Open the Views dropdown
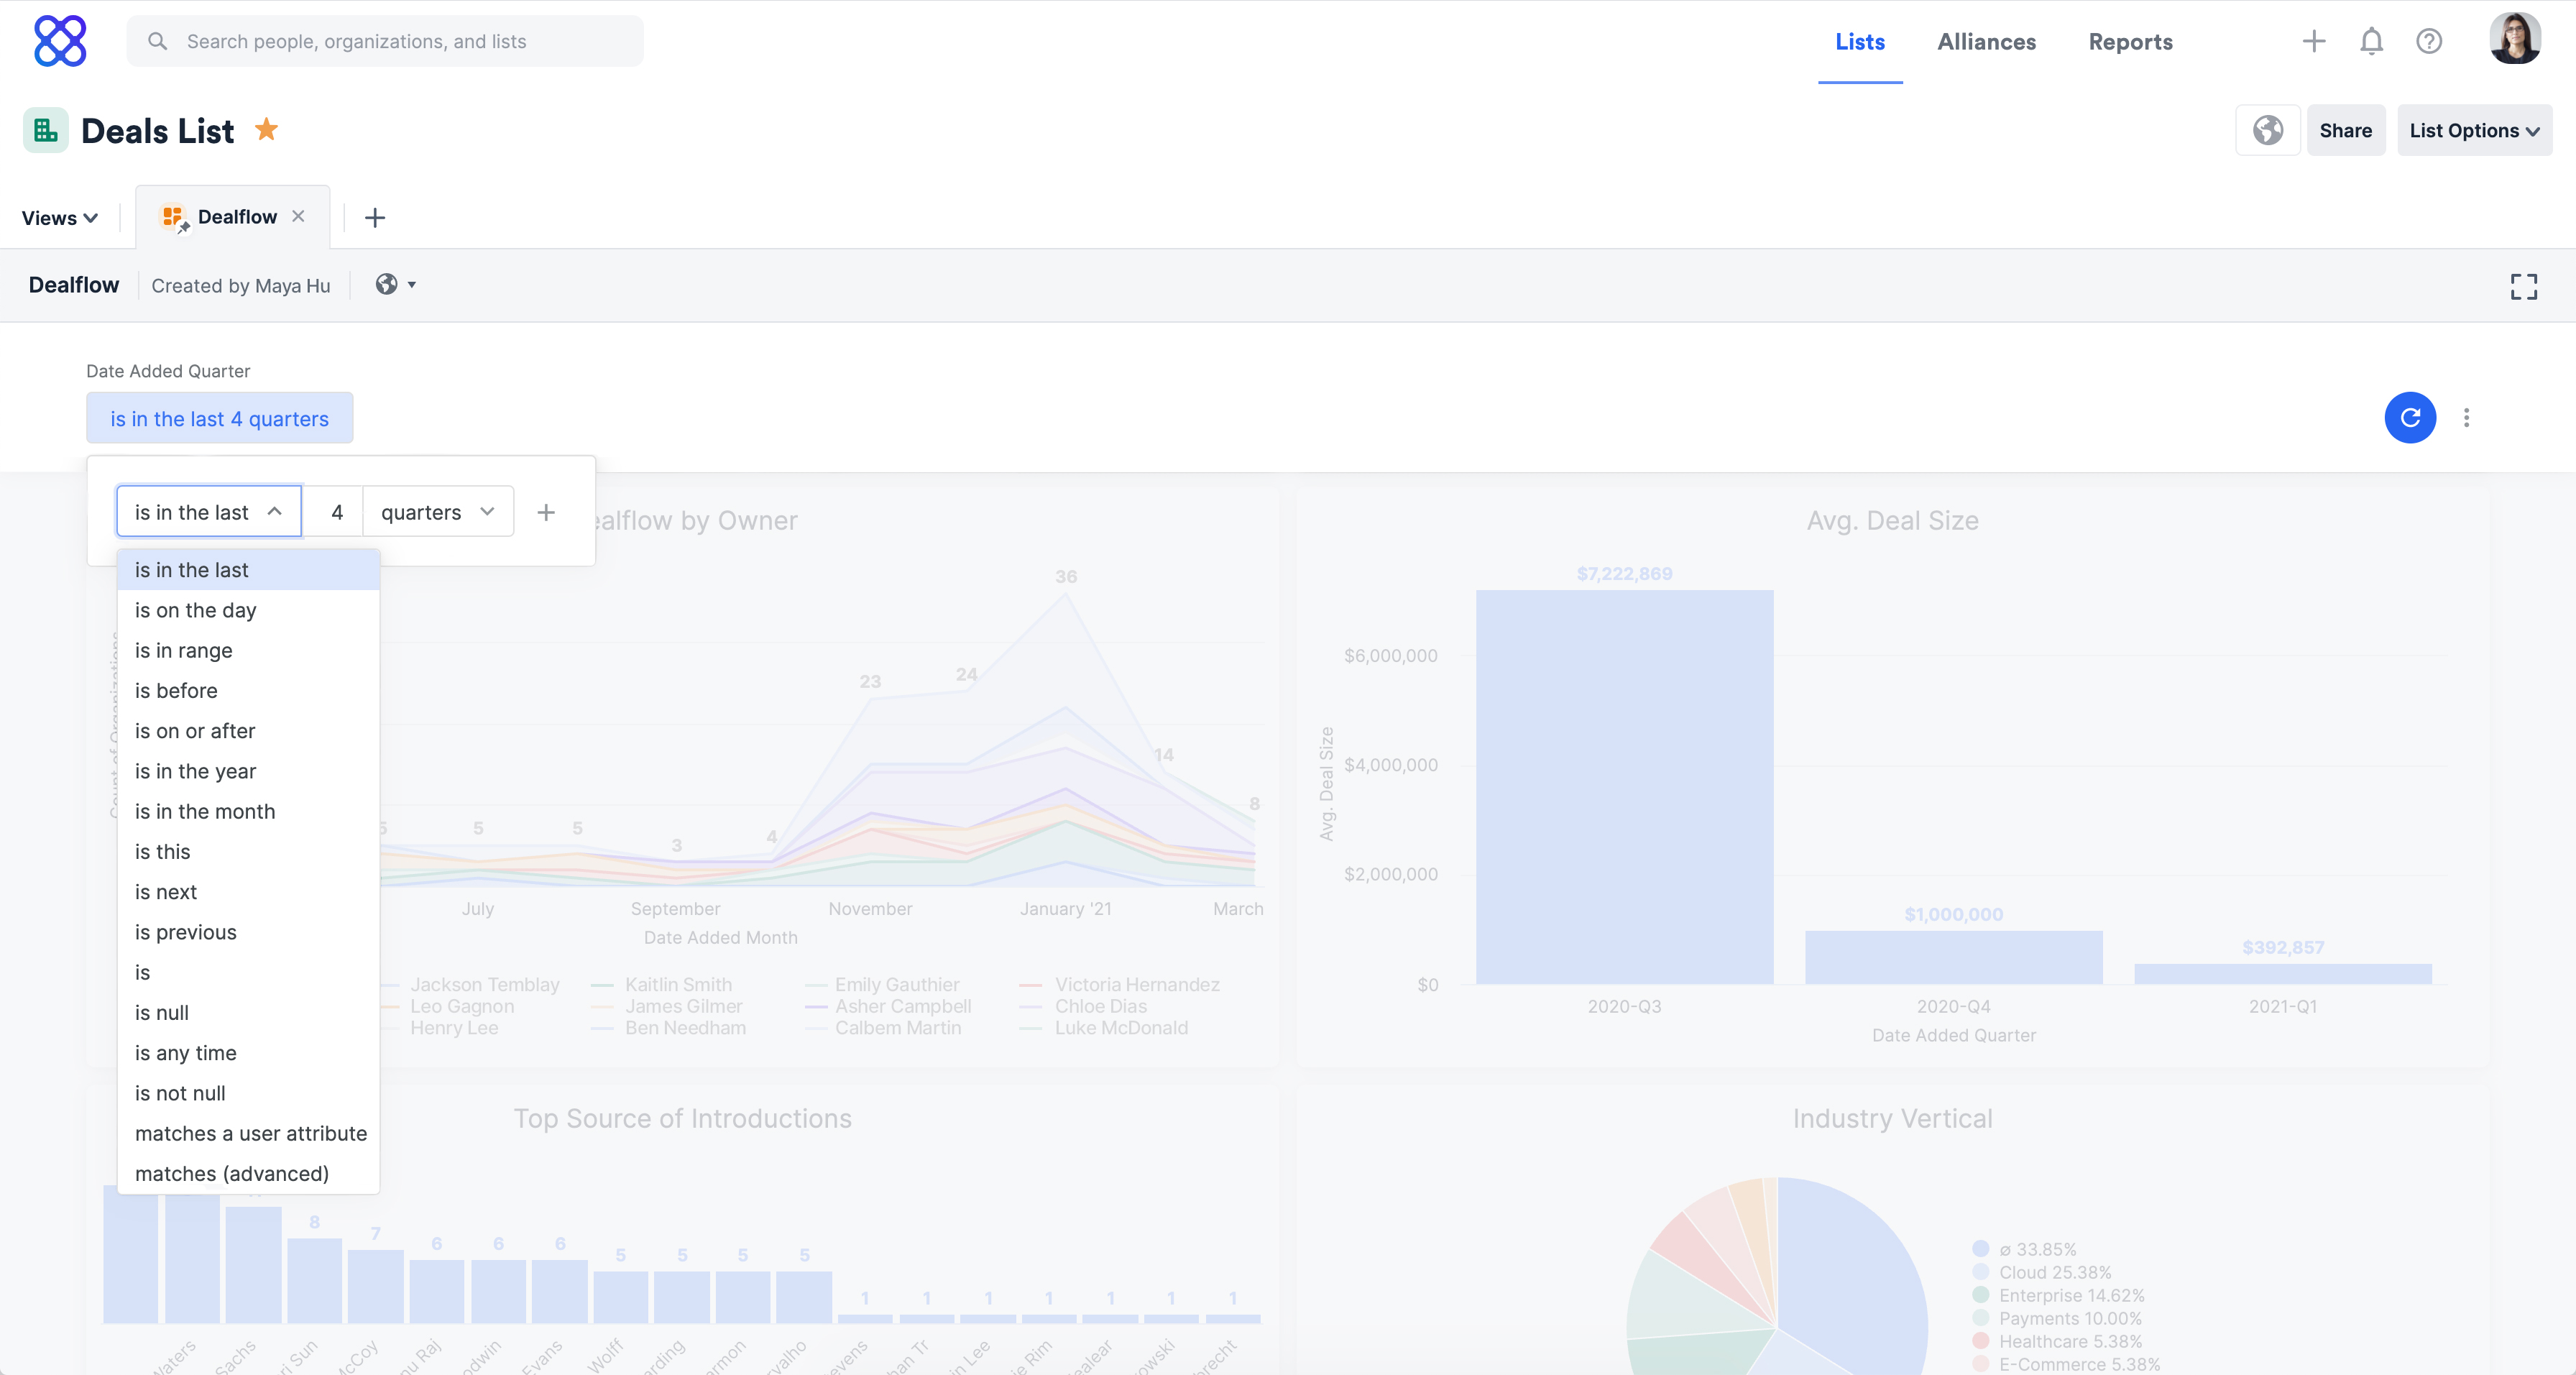 (x=58, y=217)
